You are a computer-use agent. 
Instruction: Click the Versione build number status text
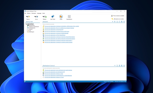[120, 82]
